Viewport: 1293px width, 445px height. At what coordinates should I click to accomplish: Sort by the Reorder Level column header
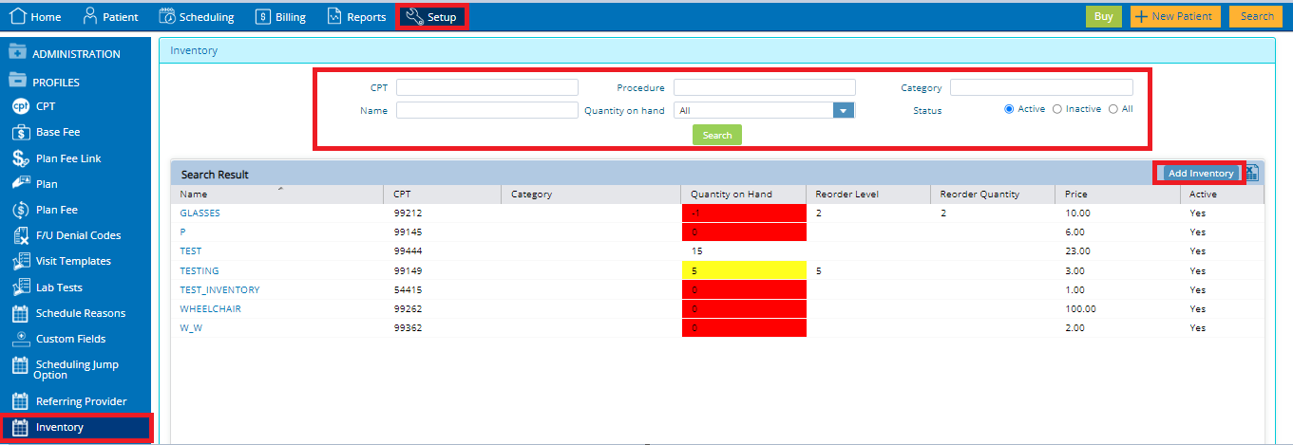[867, 194]
